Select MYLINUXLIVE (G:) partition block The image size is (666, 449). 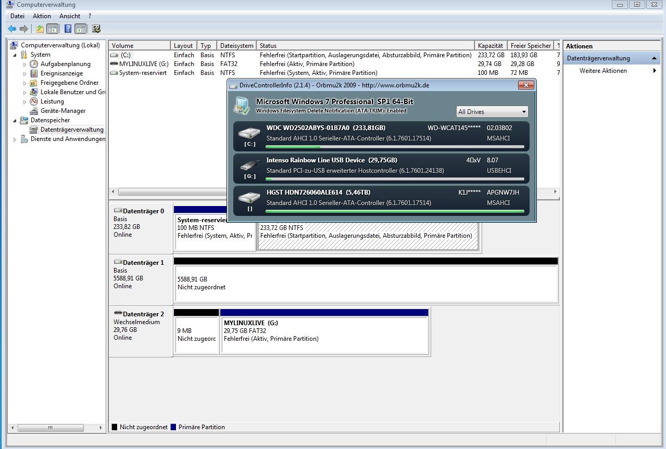324,335
